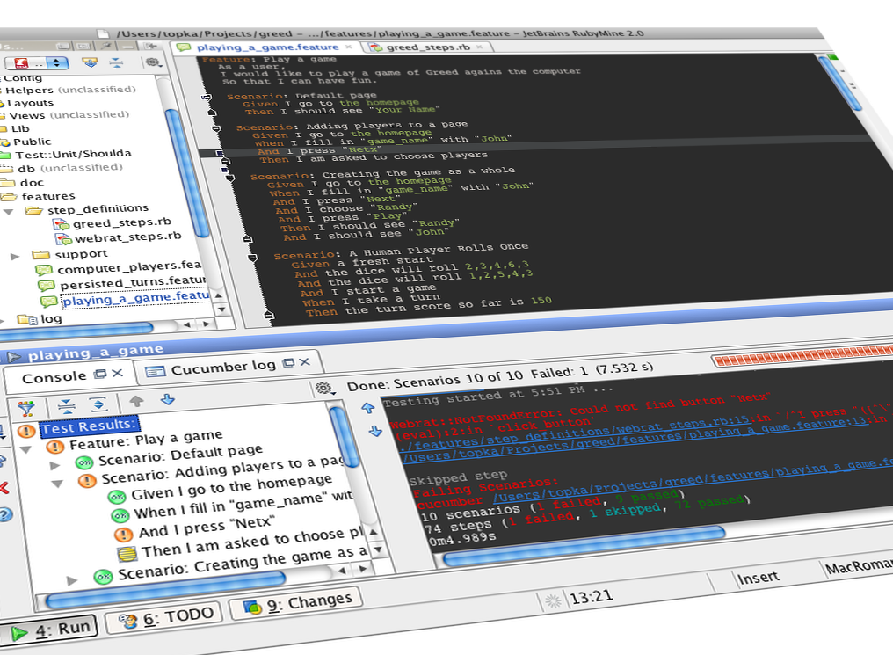Toggle the pin icon in project panel header
Viewport: 893px width, 655px height.
tap(106, 46)
